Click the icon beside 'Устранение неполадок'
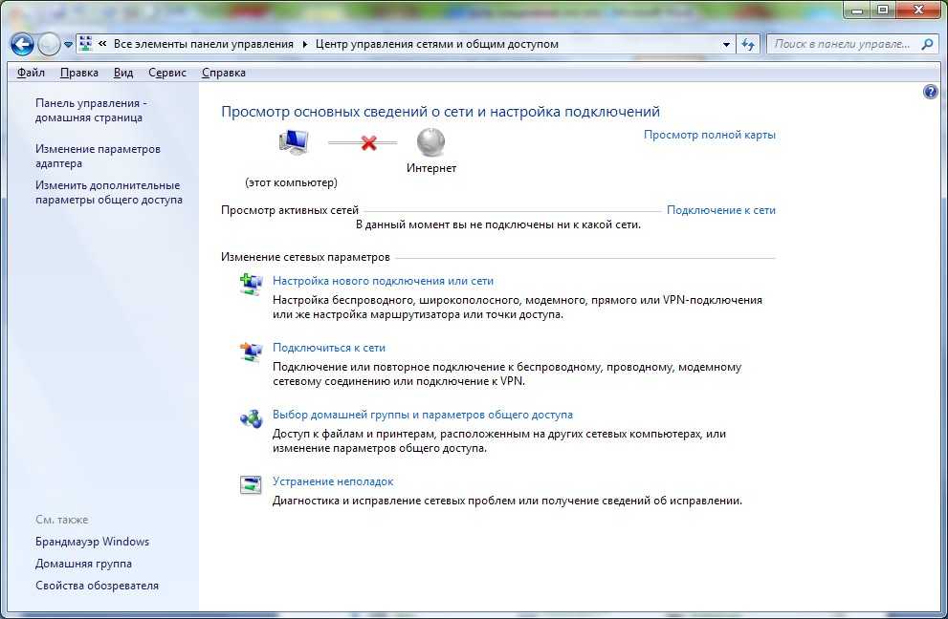 pos(251,484)
